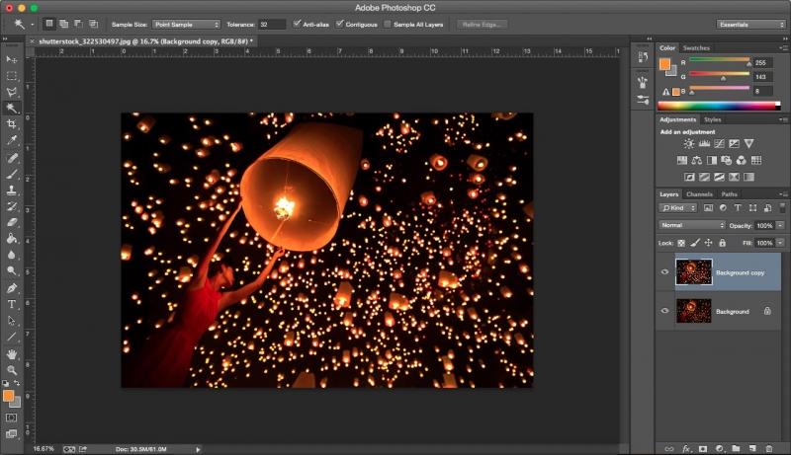The image size is (791, 455).
Task: Select the Horizontal Type tool
Action: point(12,304)
